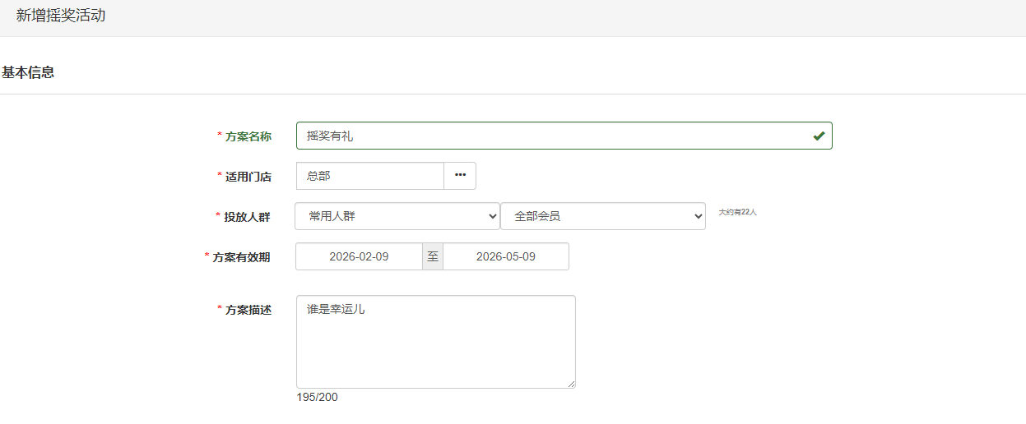This screenshot has width=1026, height=424.
Task: Click the resize grip of the 方案描述 textarea
Action: tap(570, 383)
